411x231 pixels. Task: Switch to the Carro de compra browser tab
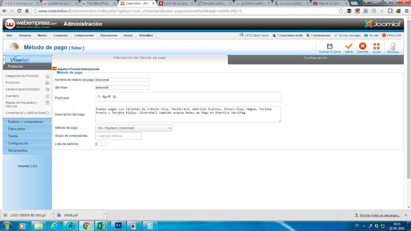coord(175,3)
